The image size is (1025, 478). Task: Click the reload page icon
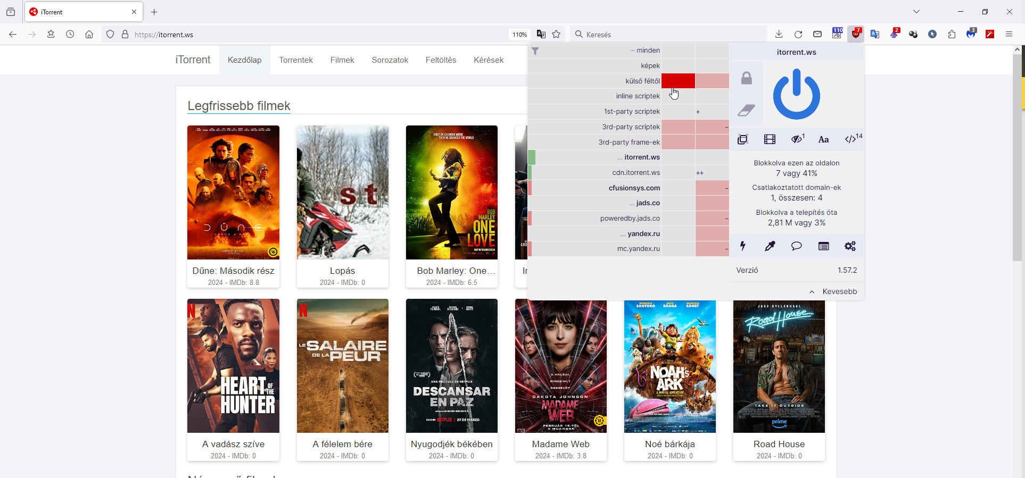pyautogui.click(x=798, y=34)
